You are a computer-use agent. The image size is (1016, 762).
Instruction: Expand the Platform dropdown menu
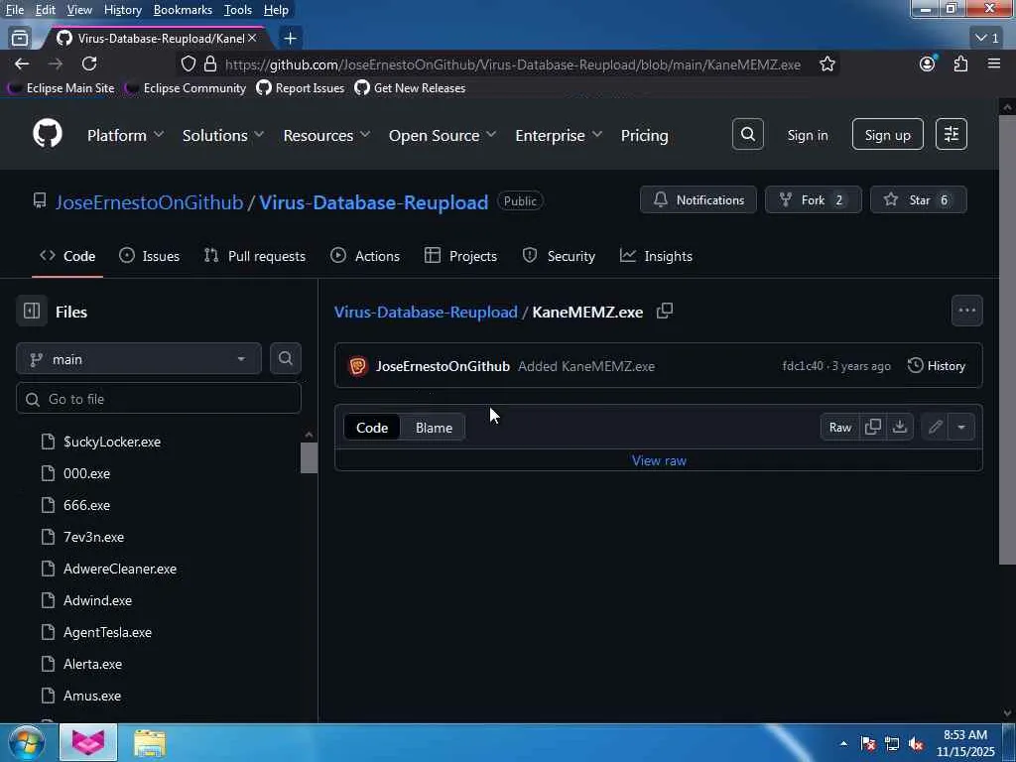point(125,135)
